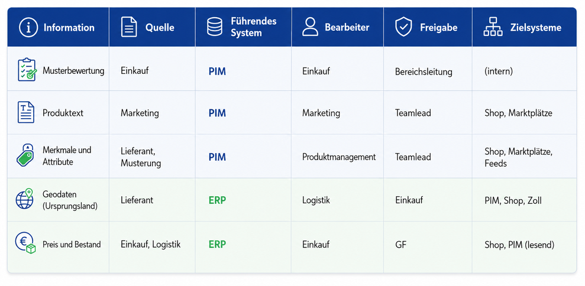Click the text document icon for Produkttext
Viewport: 585px width, 286px height.
tap(26, 112)
